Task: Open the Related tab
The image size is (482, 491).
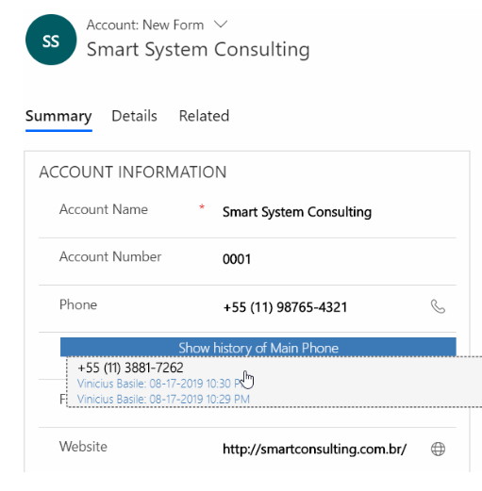Action: (x=204, y=116)
